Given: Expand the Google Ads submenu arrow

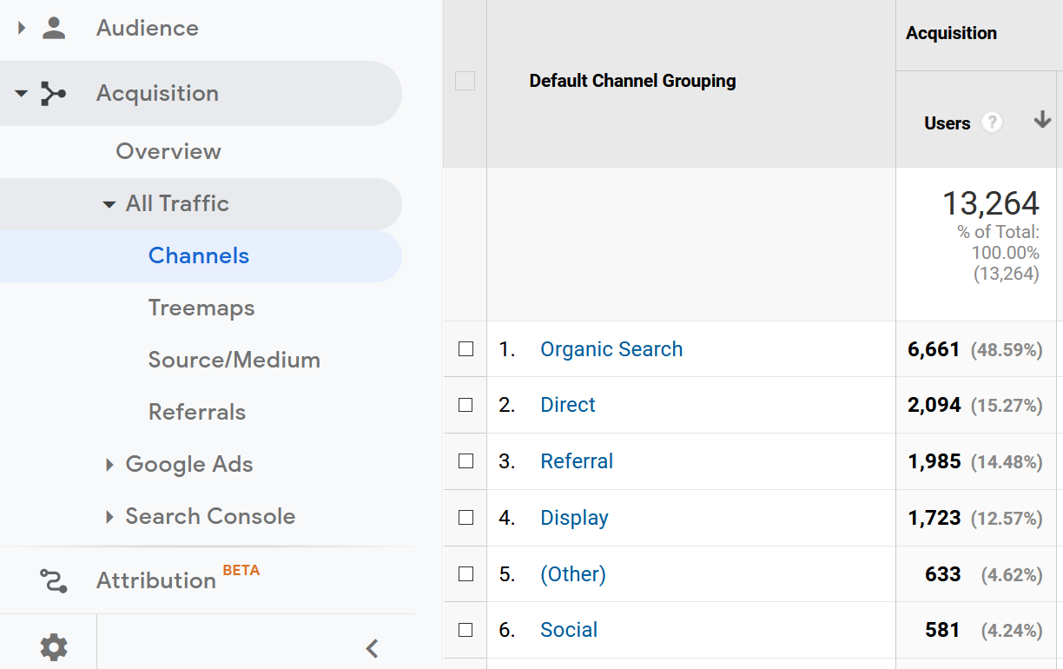Looking at the screenshot, I should (x=109, y=465).
